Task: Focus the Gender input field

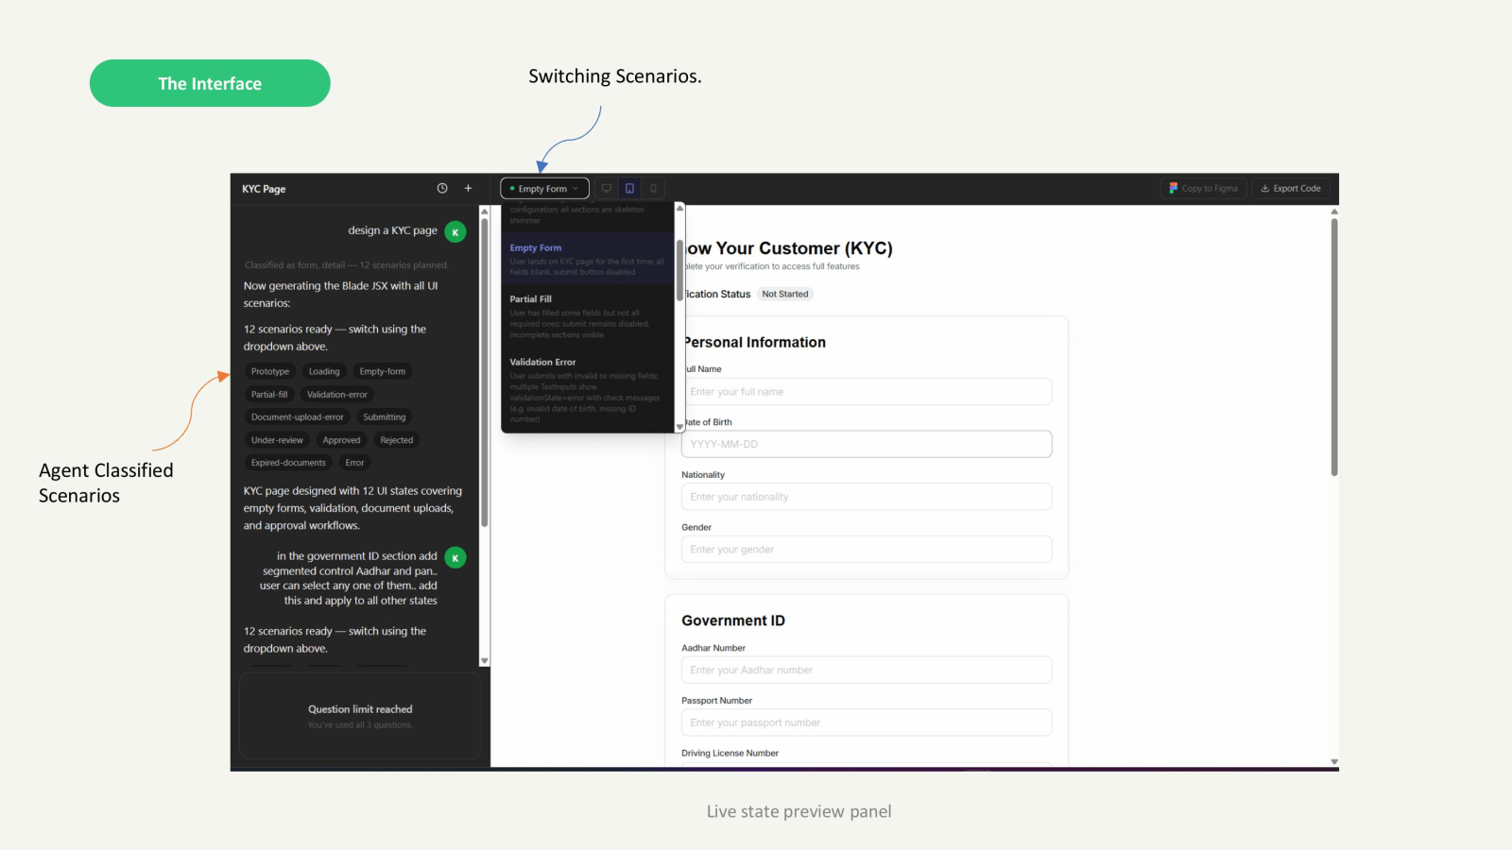Action: pos(866,550)
